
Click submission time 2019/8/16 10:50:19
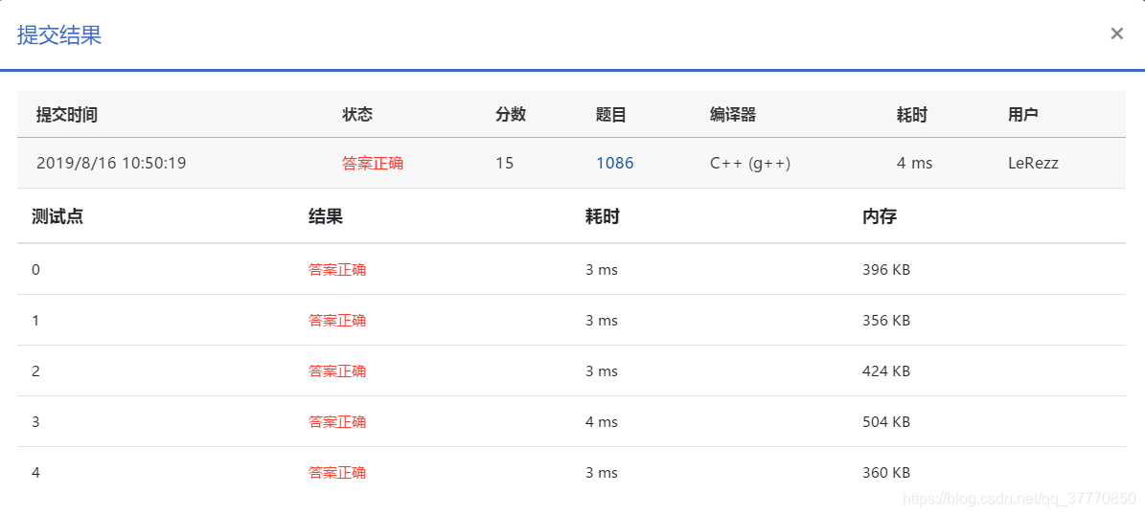pyautogui.click(x=111, y=163)
